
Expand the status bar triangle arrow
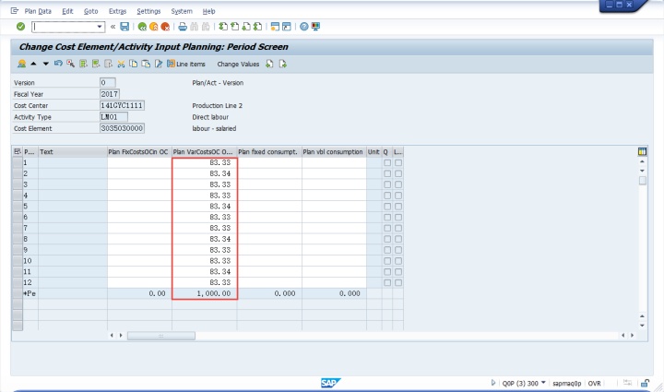click(492, 383)
